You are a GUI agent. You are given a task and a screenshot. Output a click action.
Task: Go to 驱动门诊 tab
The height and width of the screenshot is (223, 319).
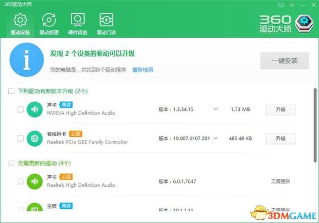pyautogui.click(x=106, y=24)
